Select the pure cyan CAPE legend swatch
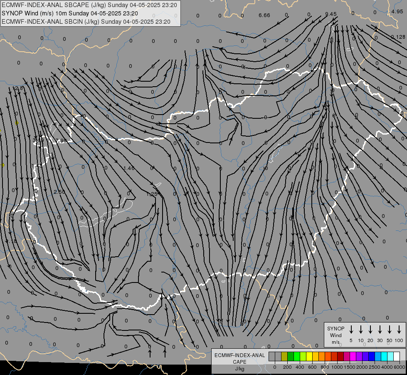 pos(384,356)
